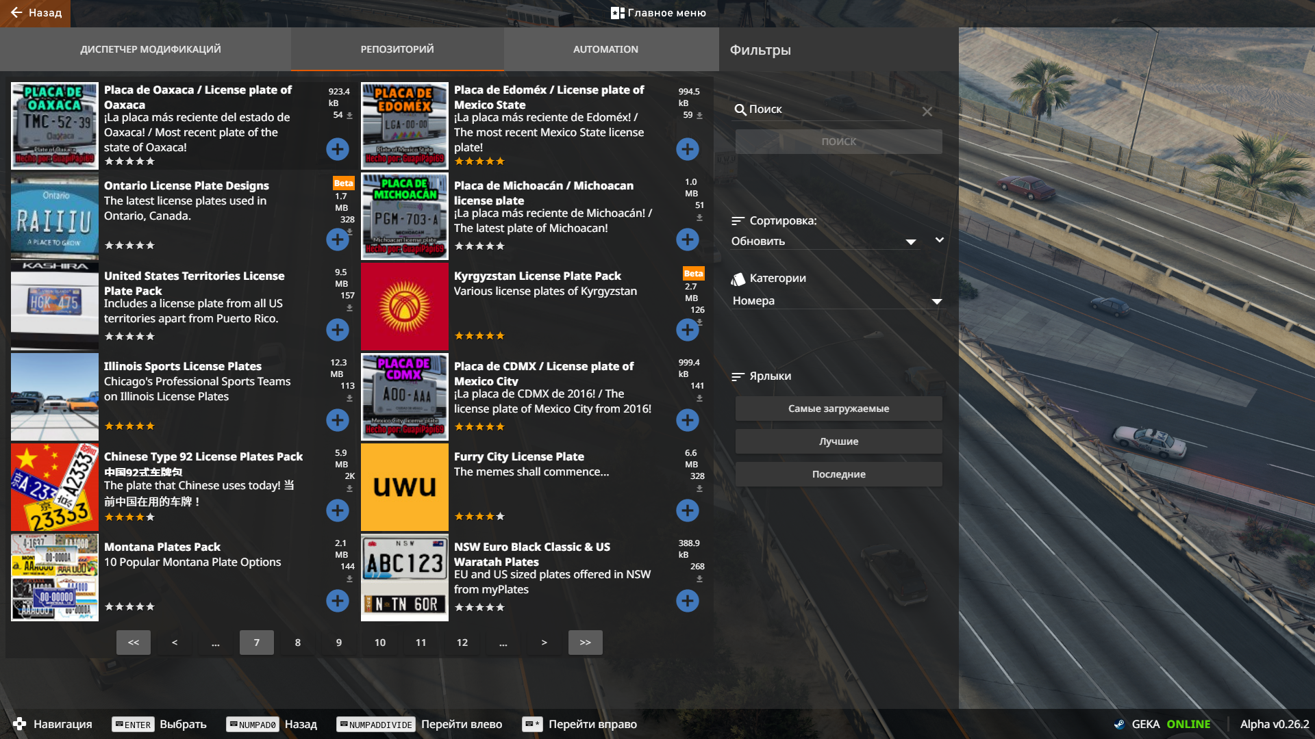
Task: Click Illinois Sports License Plates title
Action: coord(183,366)
